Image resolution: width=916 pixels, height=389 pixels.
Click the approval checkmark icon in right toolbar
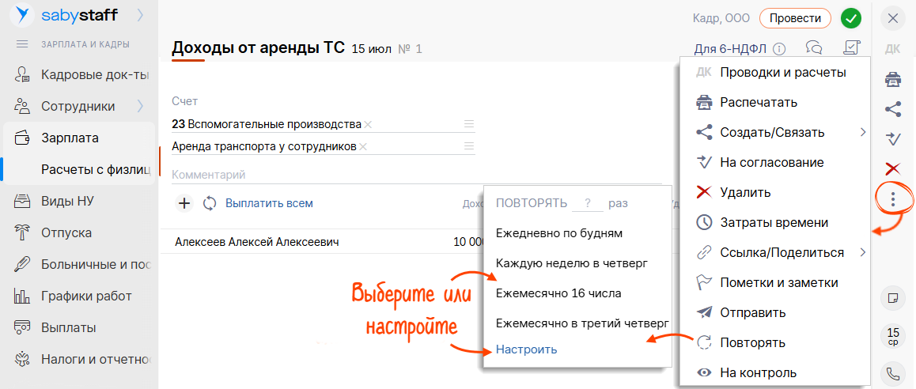tap(892, 139)
